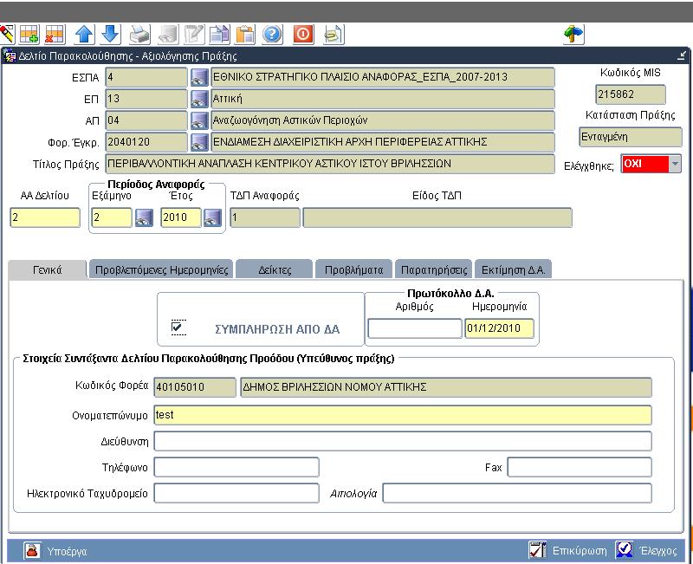Screen dimensions: 693x564
Task: Click the Επικύρωση checkmark icon
Action: 537,550
